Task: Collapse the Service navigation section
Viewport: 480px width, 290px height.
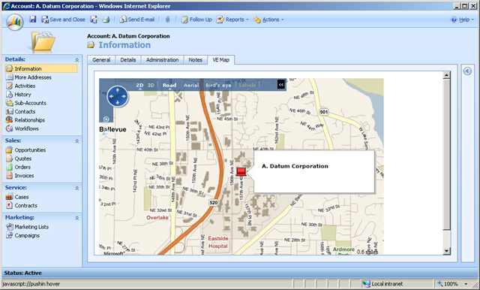Action: pos(76,188)
